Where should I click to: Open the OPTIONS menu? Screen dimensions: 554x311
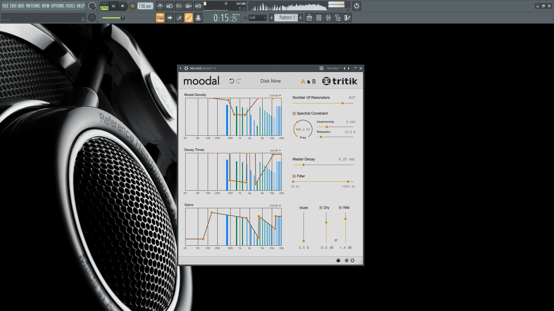point(58,6)
